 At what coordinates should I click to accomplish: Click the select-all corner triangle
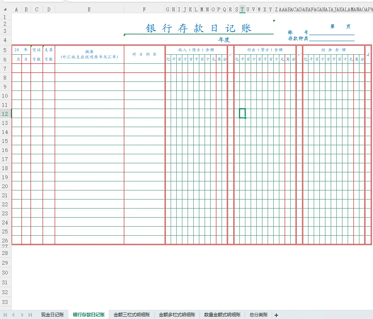pyautogui.click(x=5, y=9)
